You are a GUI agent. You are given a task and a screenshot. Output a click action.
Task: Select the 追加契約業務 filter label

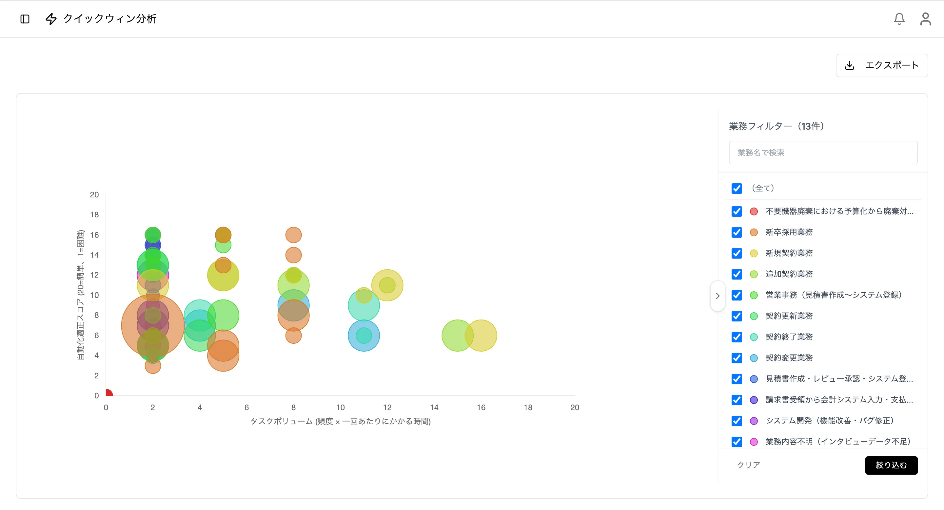pos(789,274)
